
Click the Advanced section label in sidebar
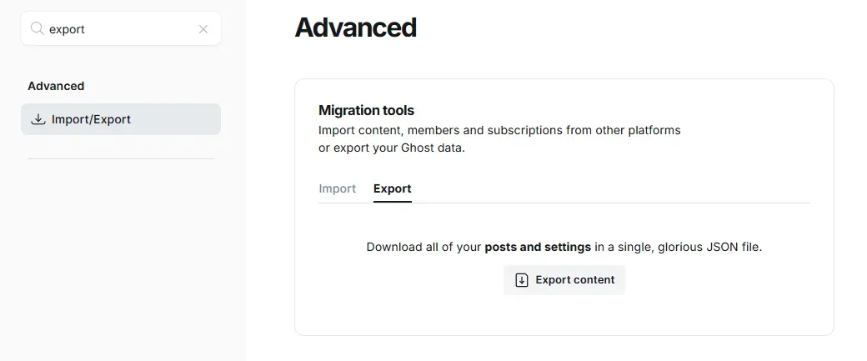coord(56,86)
